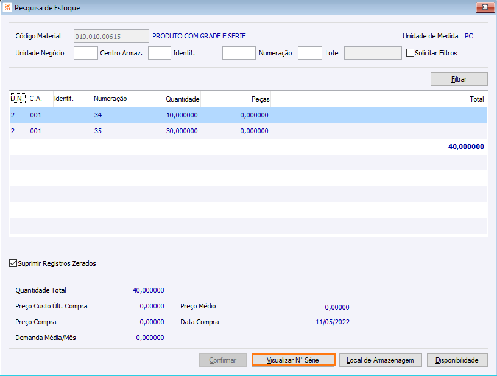Enable the Solicitar Filtros checkbox
This screenshot has width=497, height=376.
(x=410, y=53)
